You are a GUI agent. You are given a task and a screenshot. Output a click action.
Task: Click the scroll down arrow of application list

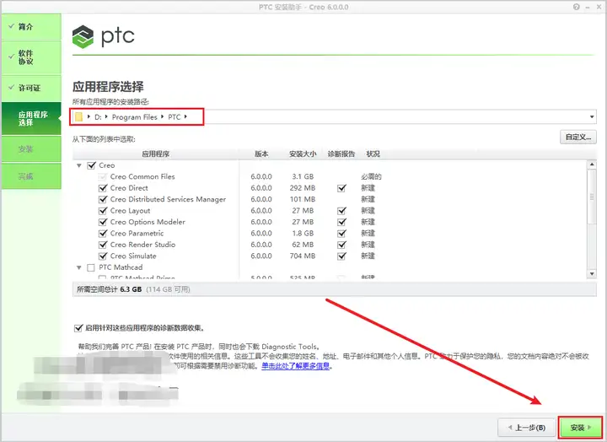click(x=592, y=274)
